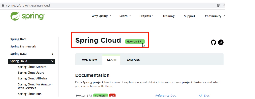Screen dimensions: 255x99
Task: Expand the Projects navigation menu
Action: [147, 16]
